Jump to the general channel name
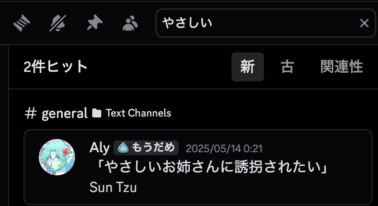378x206 pixels. [x=64, y=113]
